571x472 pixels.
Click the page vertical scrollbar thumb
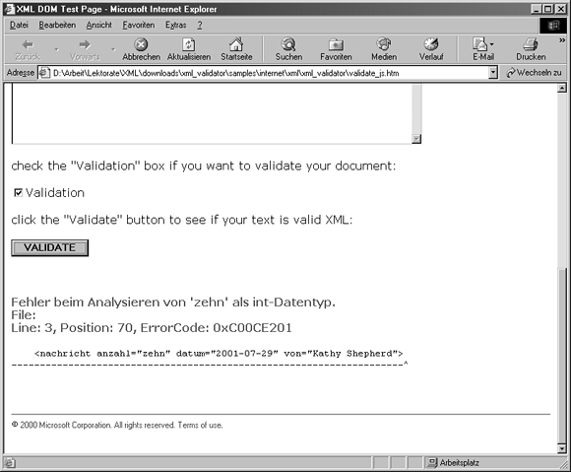point(562,356)
